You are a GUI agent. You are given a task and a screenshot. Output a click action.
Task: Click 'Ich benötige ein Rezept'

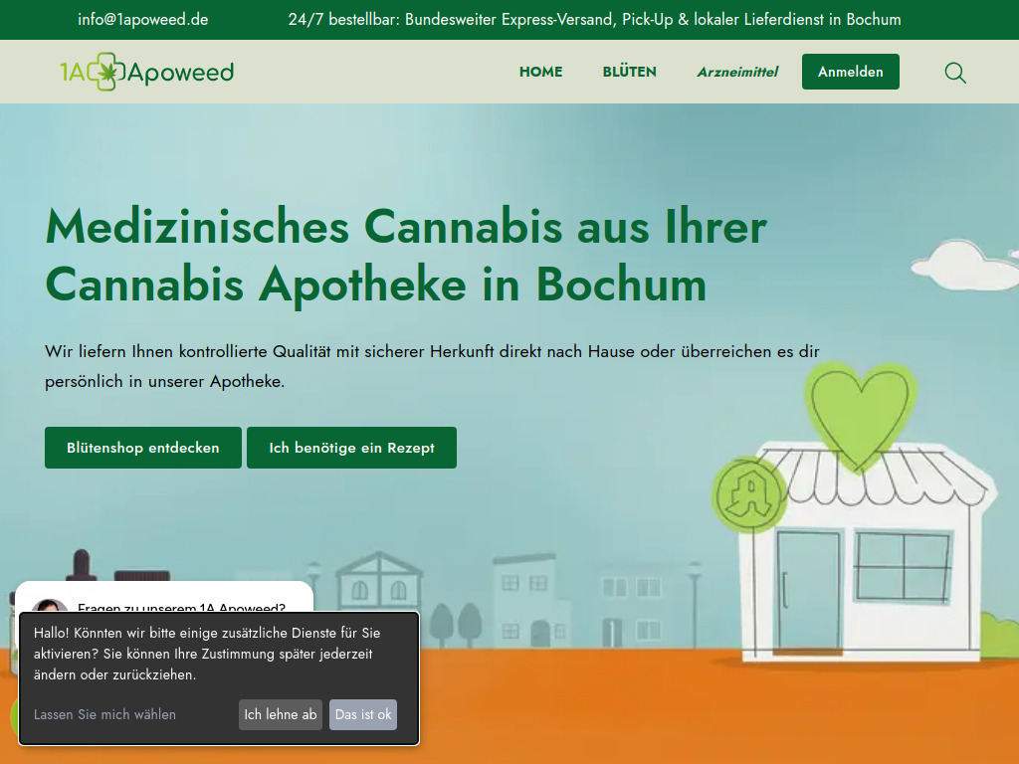[351, 448]
